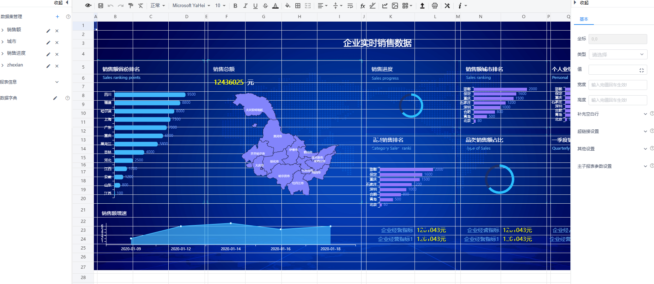Save the report with the floppy icon
The image size is (654, 284).
click(101, 6)
